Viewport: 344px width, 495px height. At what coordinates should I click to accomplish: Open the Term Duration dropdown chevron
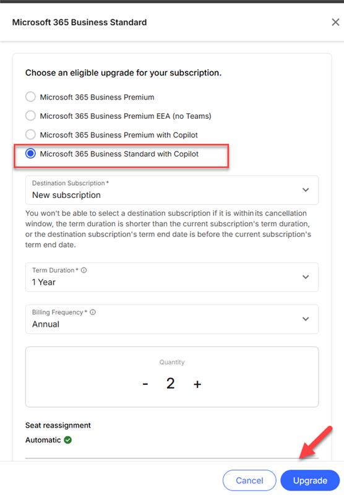coord(306,277)
